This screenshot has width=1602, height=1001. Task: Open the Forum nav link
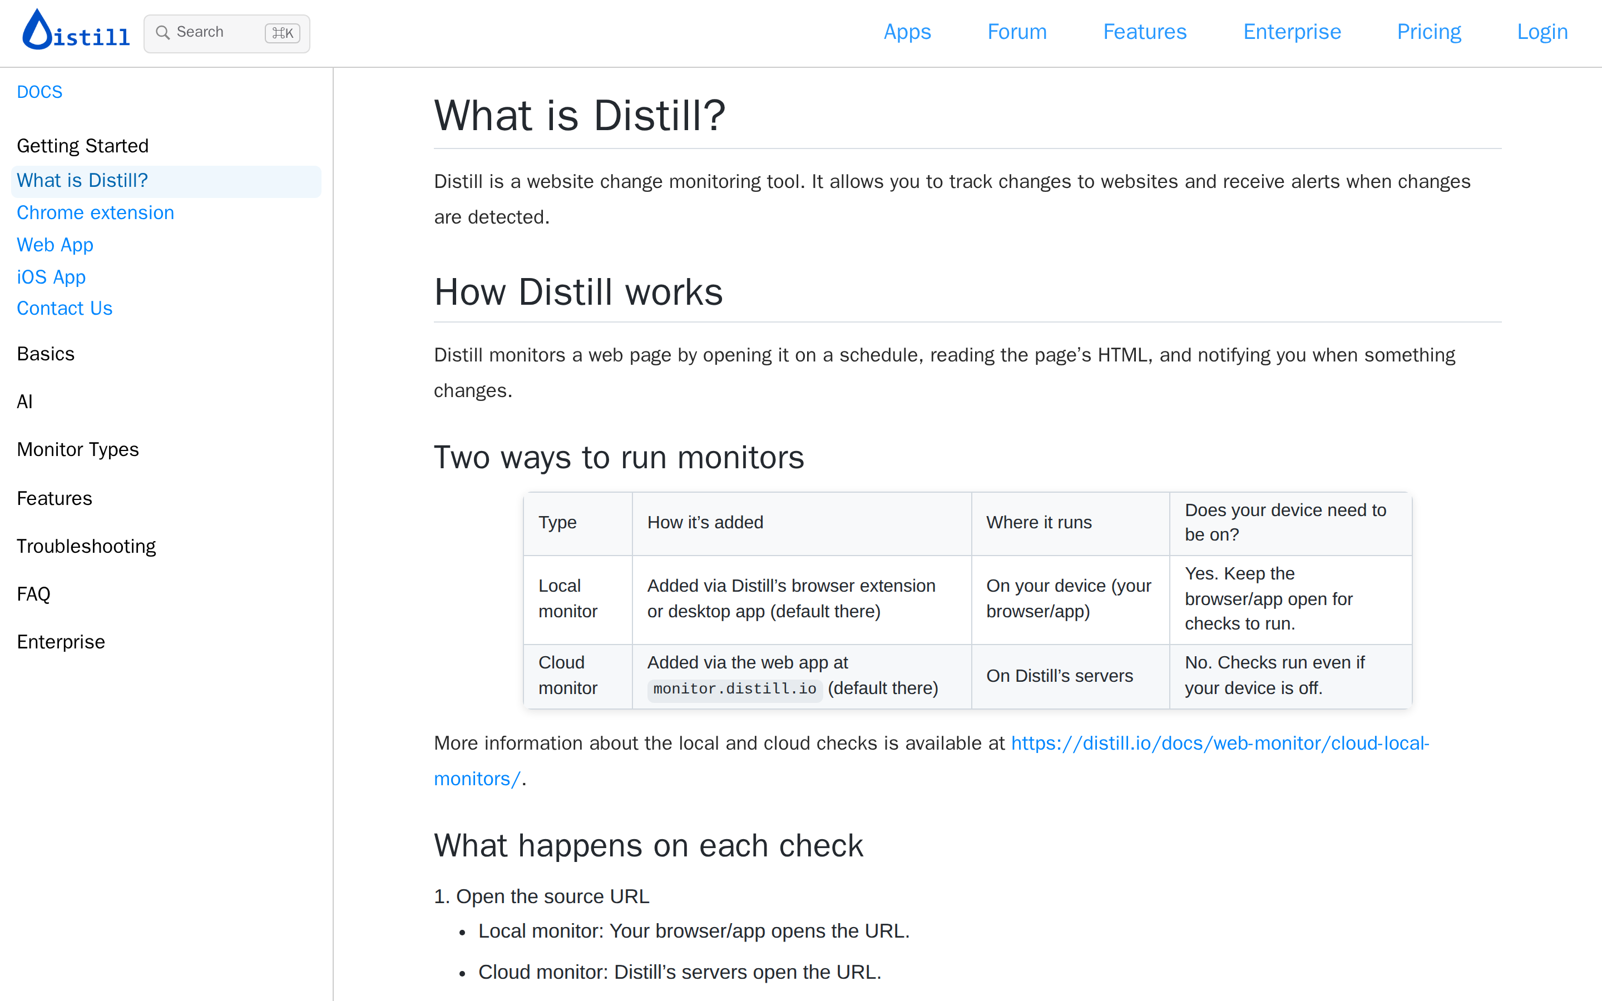tap(1017, 32)
